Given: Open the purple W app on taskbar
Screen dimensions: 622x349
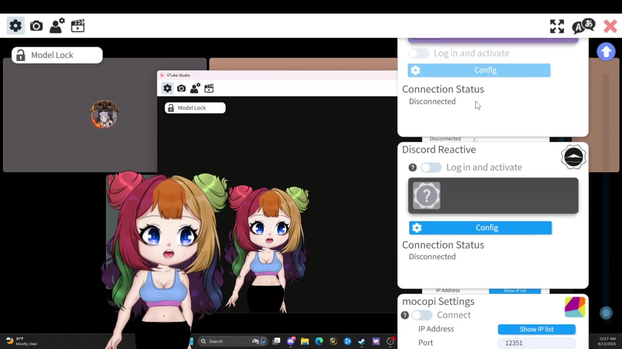Looking at the screenshot, I should coord(376,341).
